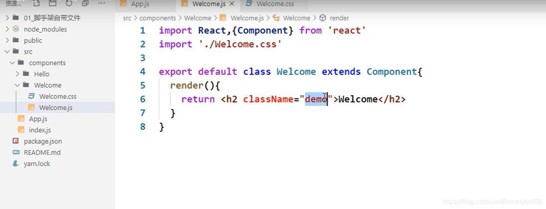Open Welcome.js from the file tree
The image size is (546, 209).
[56, 107]
